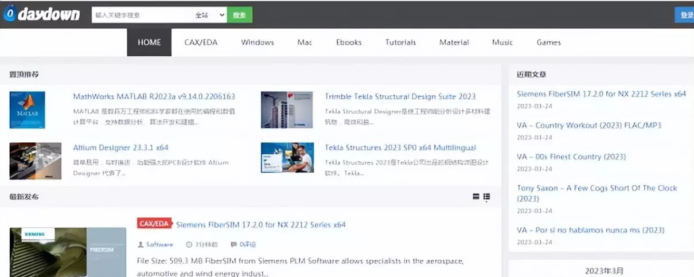Open the Material menu
The height and width of the screenshot is (277, 694).
coord(454,42)
